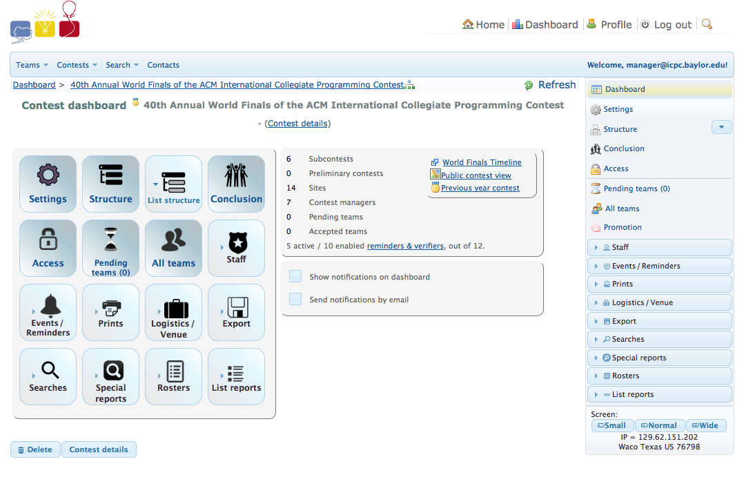Open the Contests menu

pos(77,65)
